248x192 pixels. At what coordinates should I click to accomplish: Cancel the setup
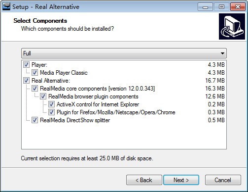click(x=223, y=180)
